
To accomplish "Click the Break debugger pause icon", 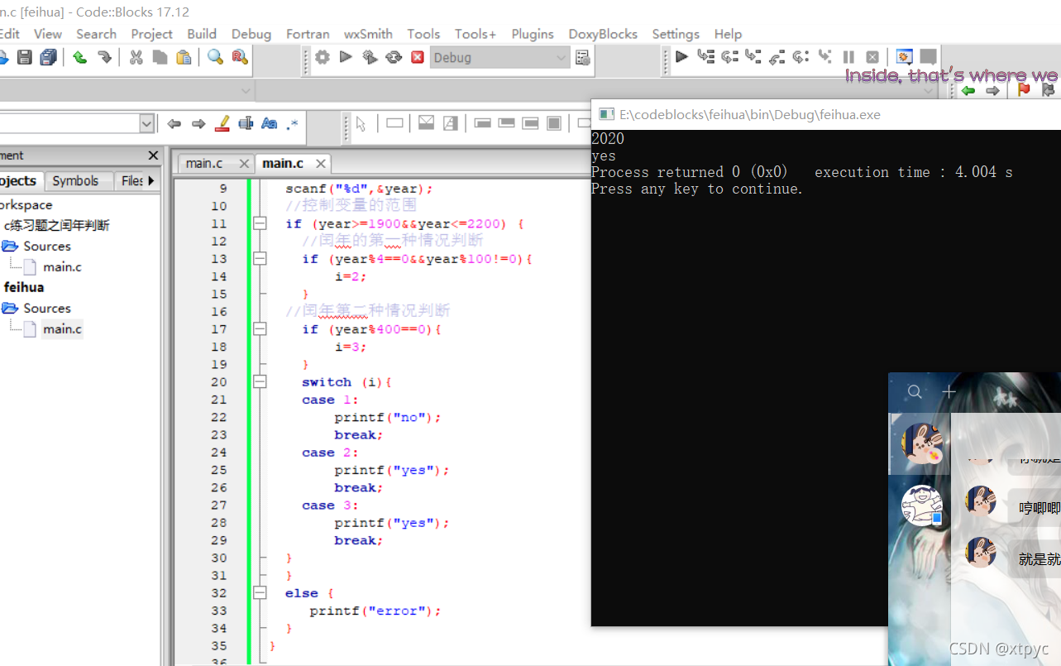I will 848,57.
